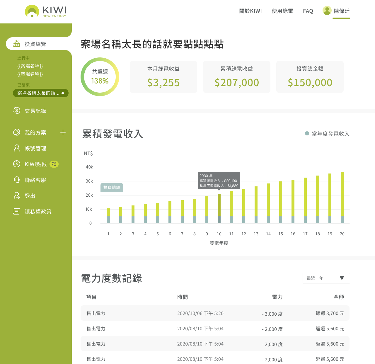Click the 進行中 section label
This screenshot has width=375, height=364.
point(23,58)
